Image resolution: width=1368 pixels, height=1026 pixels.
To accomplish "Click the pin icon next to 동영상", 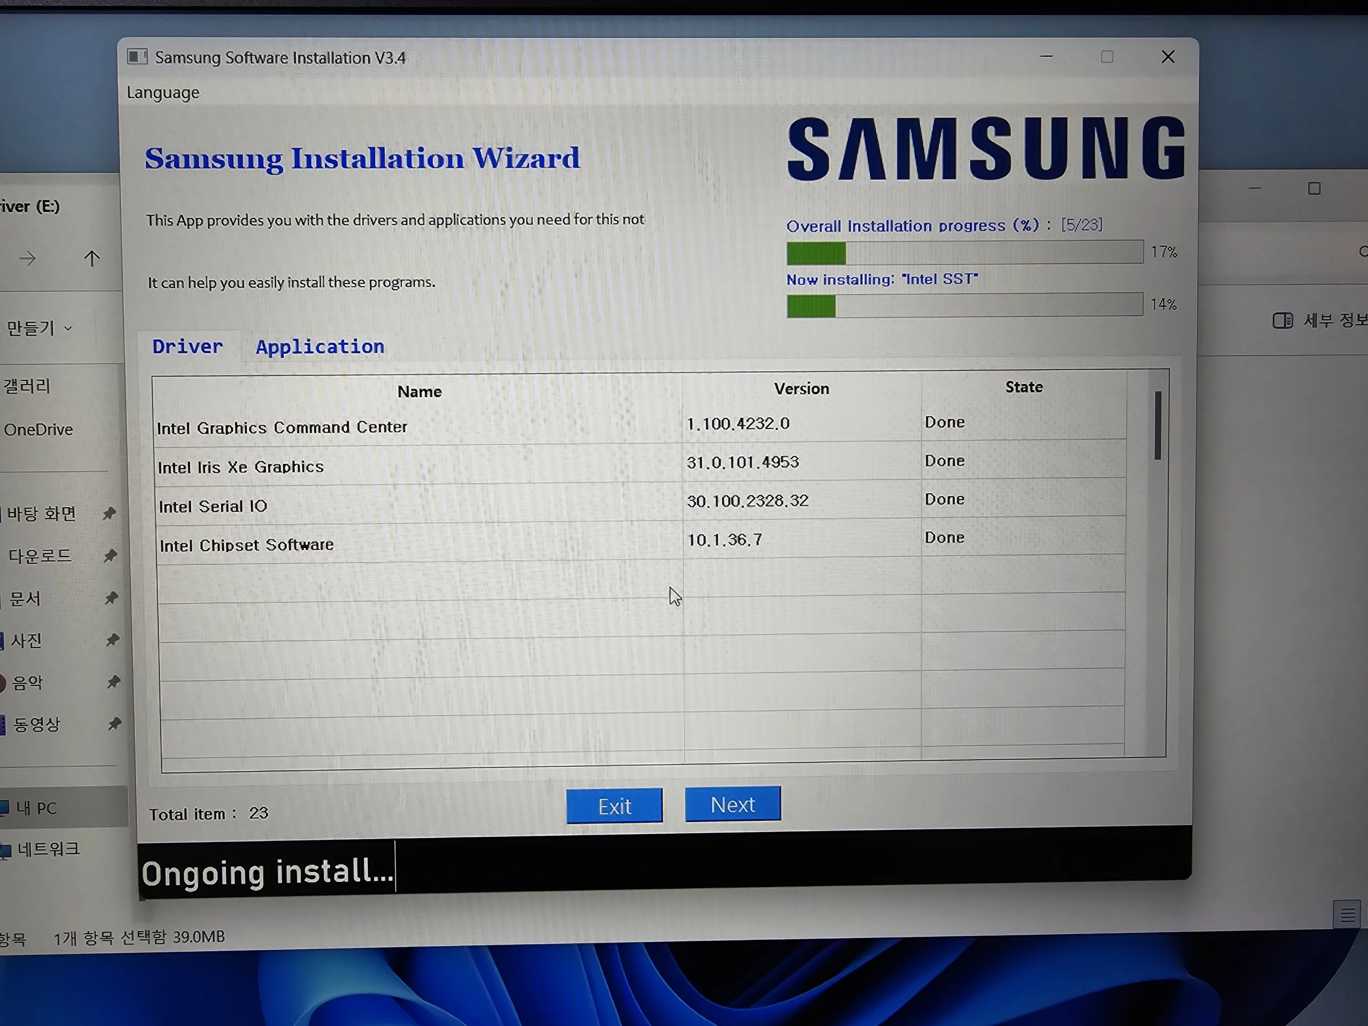I will click(x=114, y=724).
